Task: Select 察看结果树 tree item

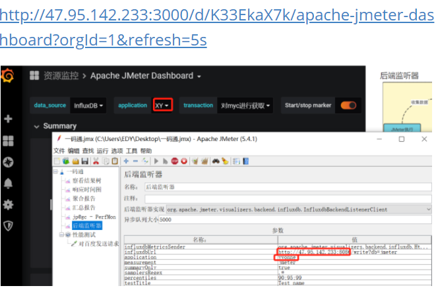Action: pyautogui.click(x=86, y=181)
